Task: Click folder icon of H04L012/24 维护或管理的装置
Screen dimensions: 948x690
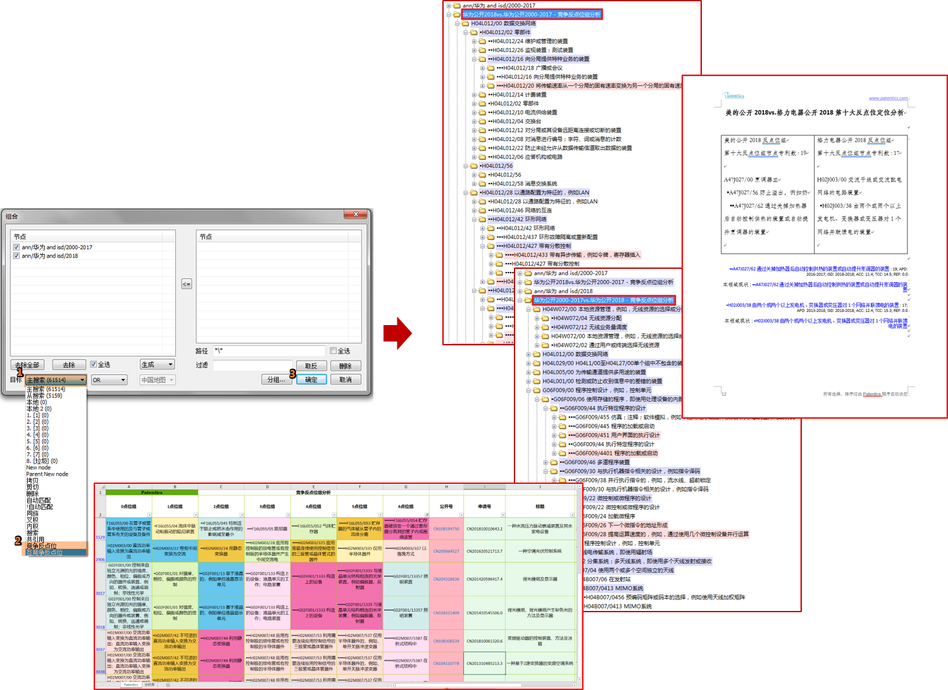Action: 482,41
